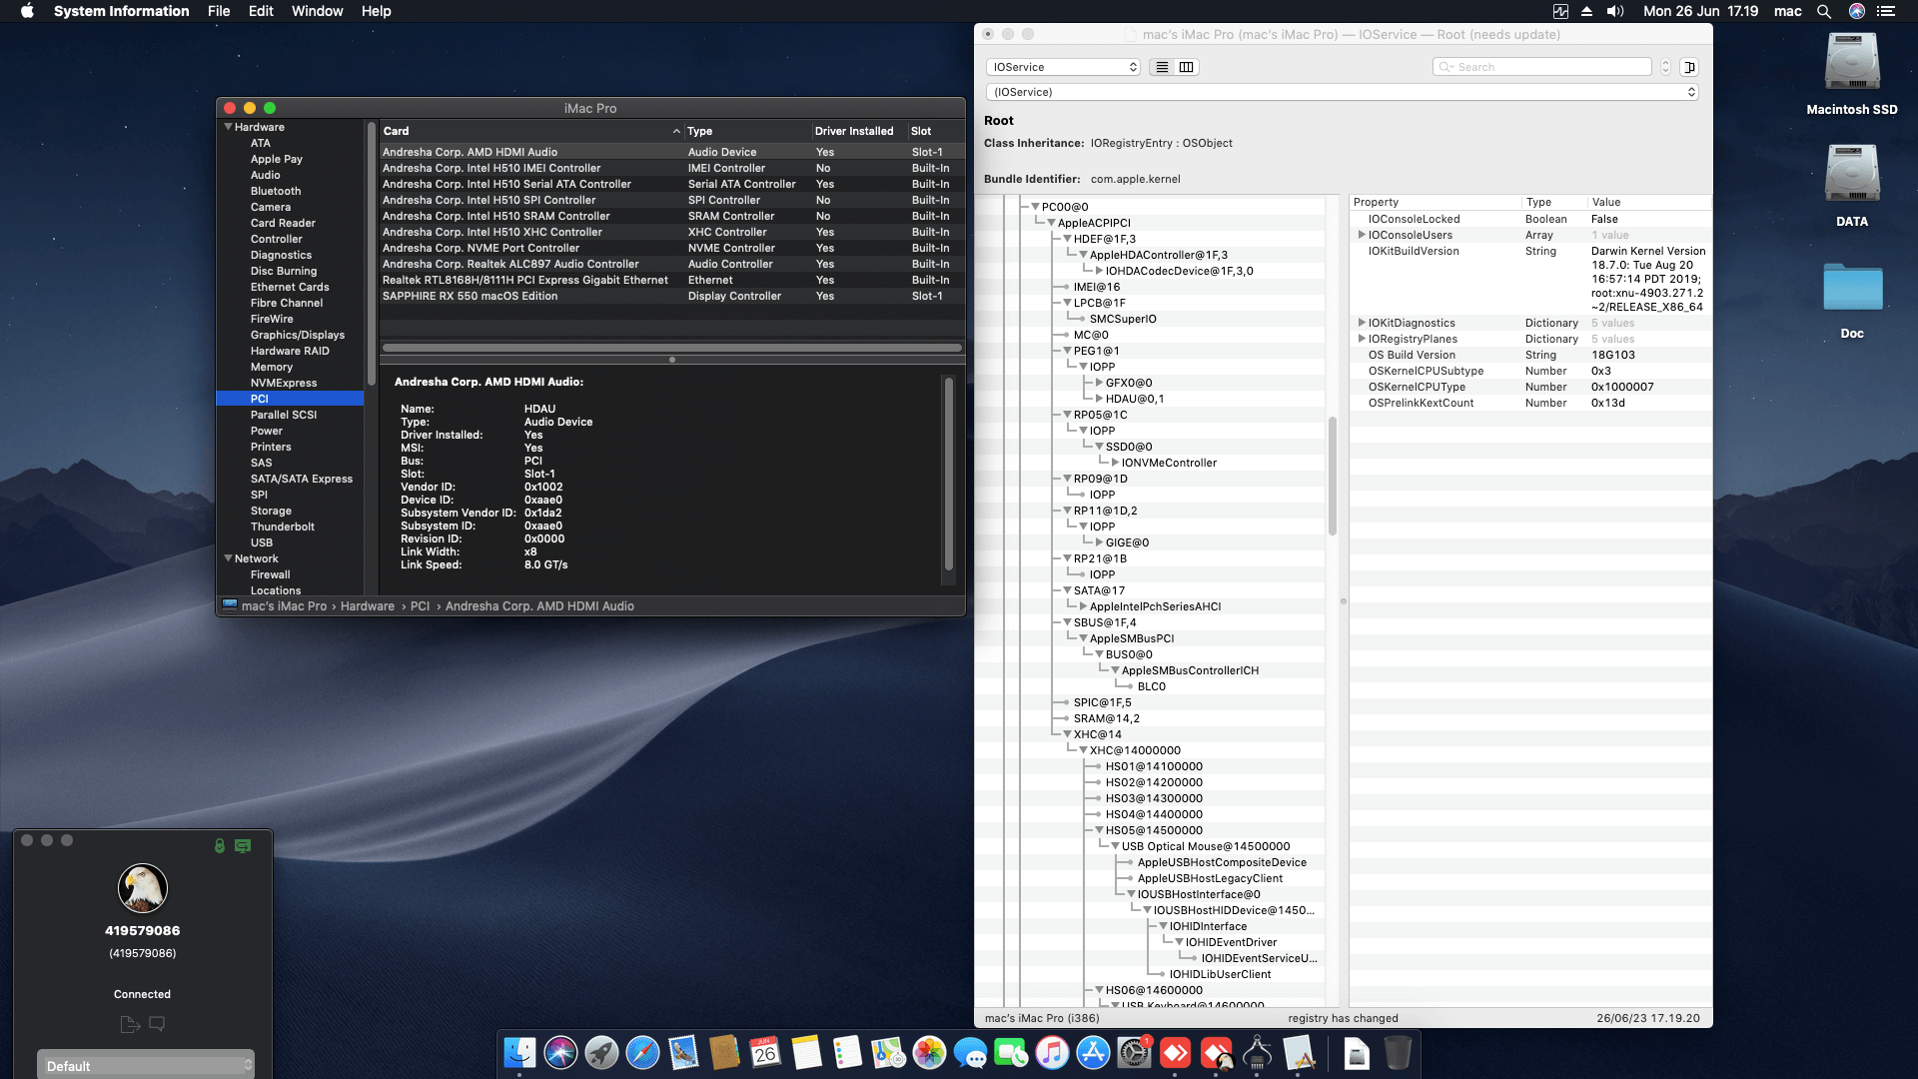The width and height of the screenshot is (1918, 1079).
Task: Open the Apple menu
Action: pos(27,11)
